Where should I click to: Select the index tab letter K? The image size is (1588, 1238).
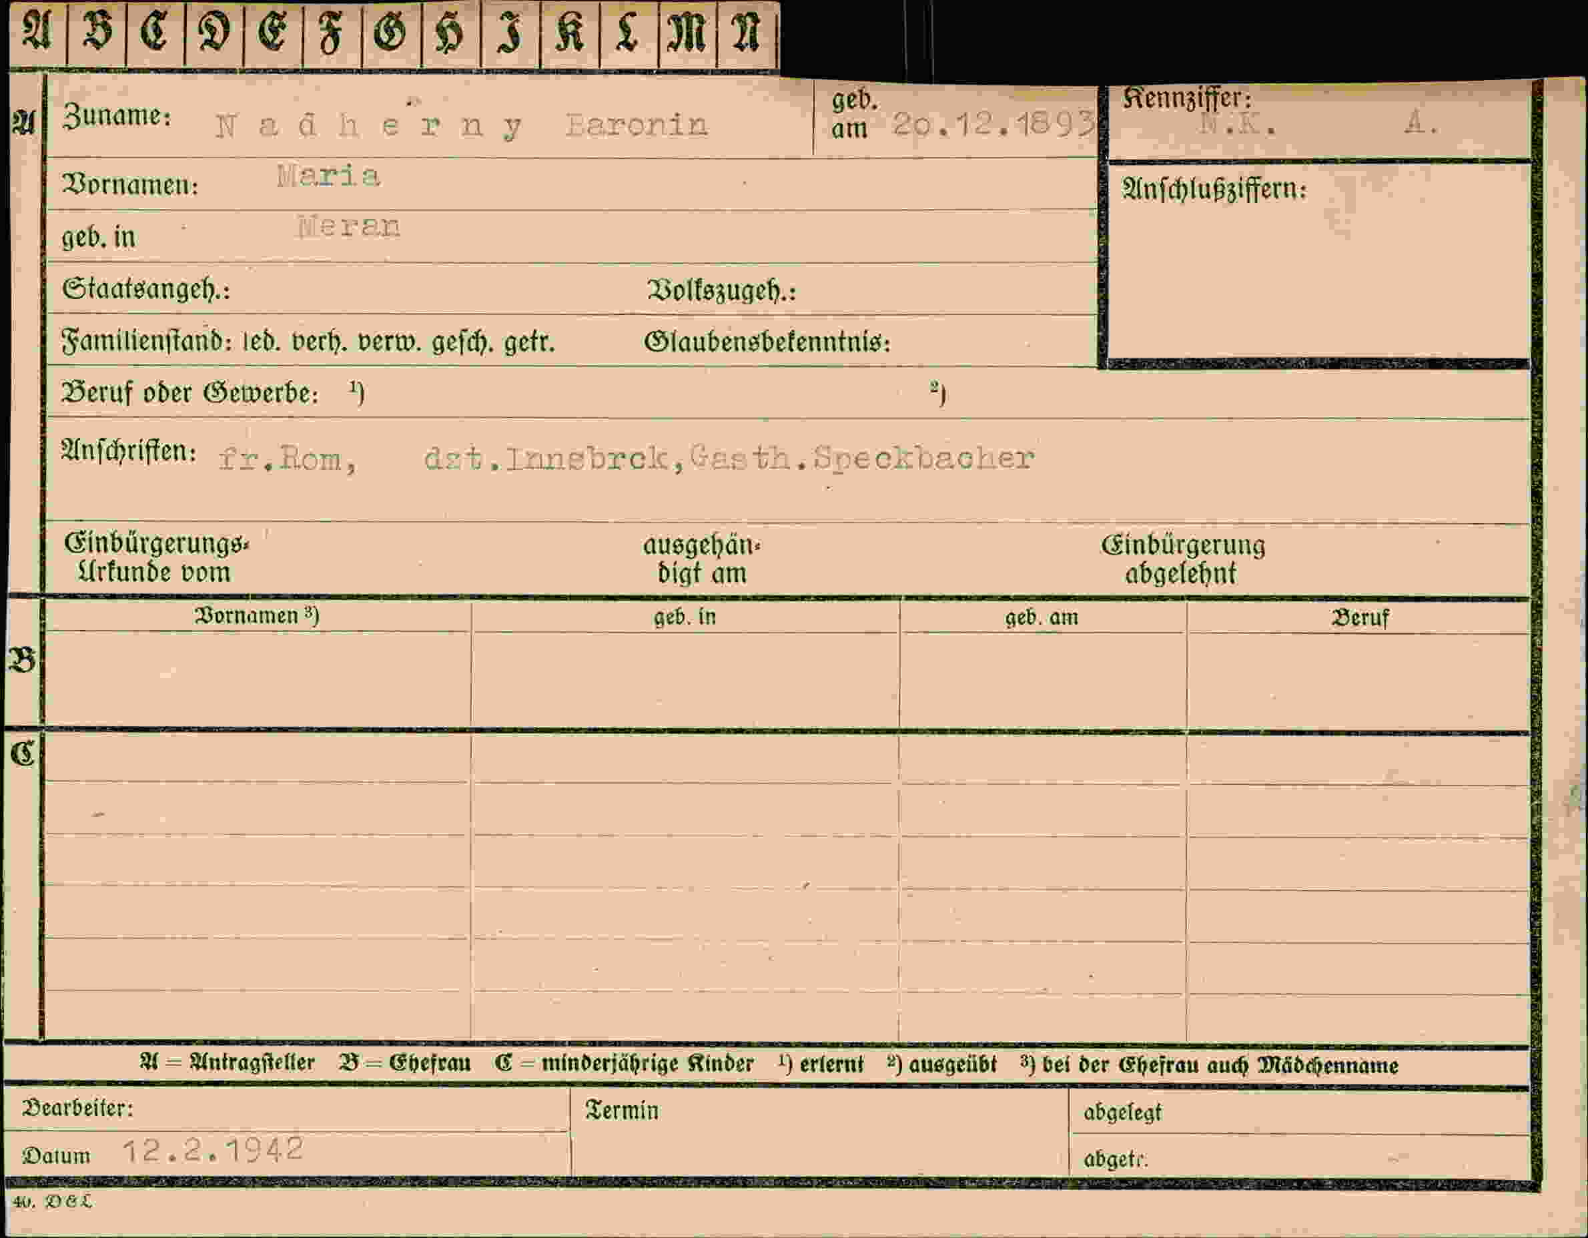570,34
